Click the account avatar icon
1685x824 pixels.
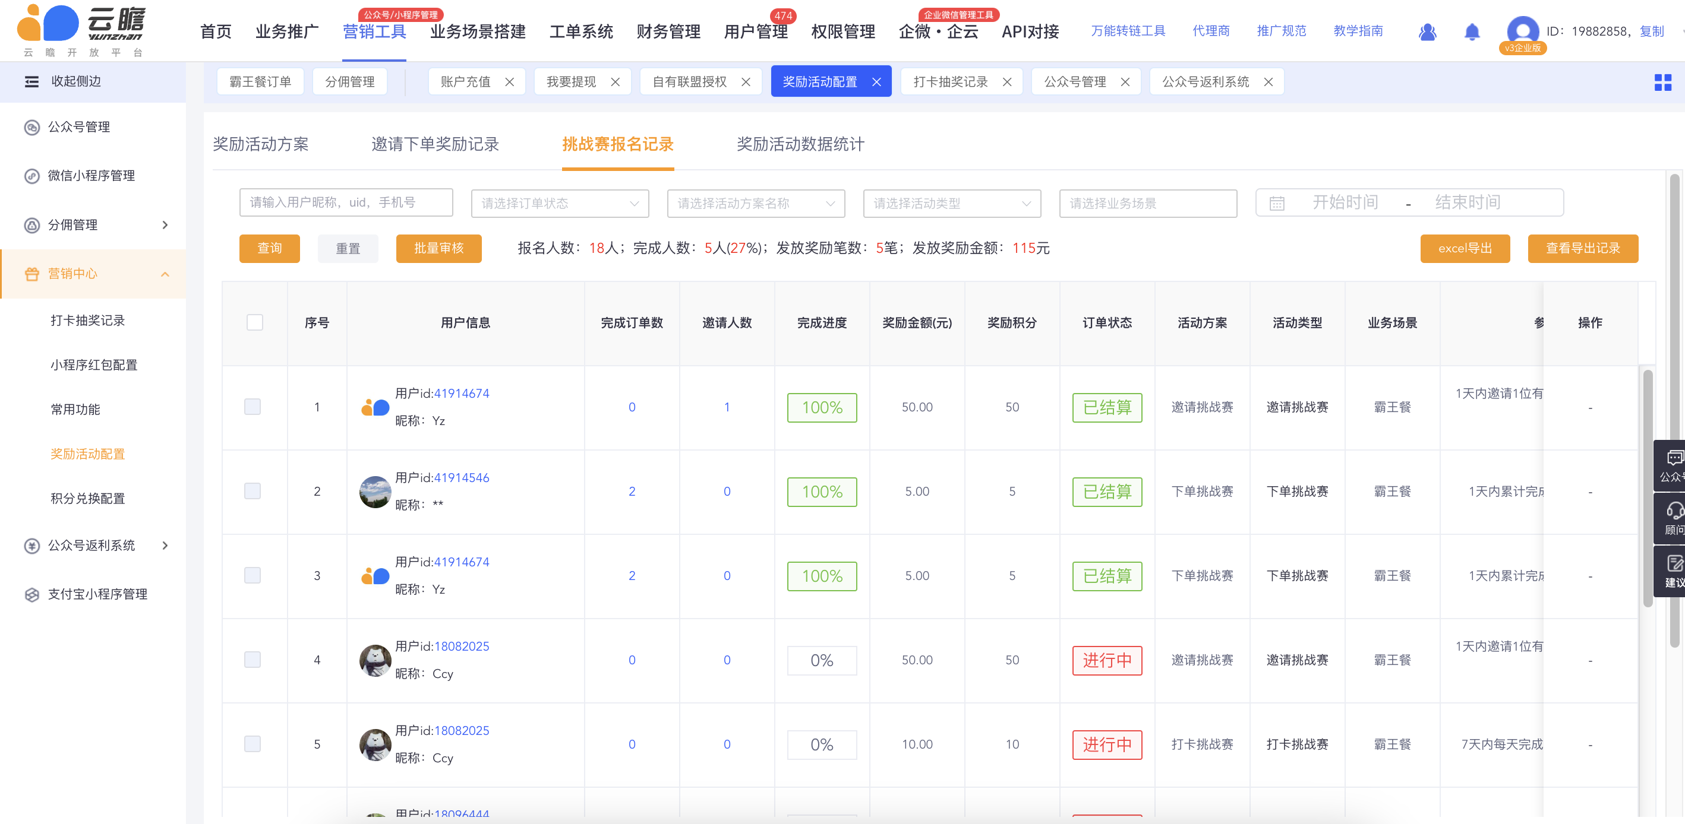(x=1523, y=31)
